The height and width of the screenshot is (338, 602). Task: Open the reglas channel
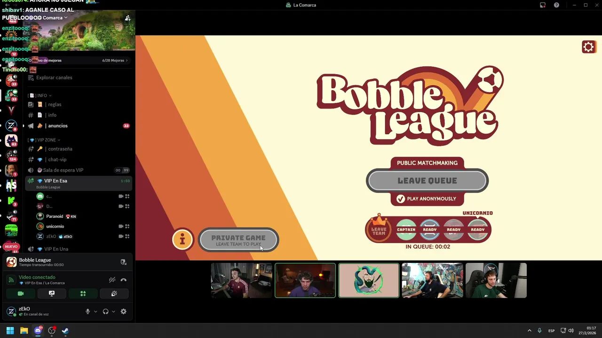[78, 104]
